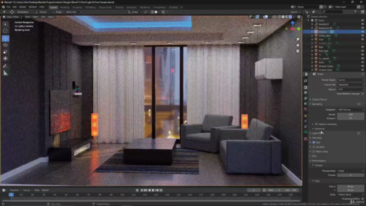Toggle camera view using the camera gizmo icon
The image size is (366, 206).
298,51
